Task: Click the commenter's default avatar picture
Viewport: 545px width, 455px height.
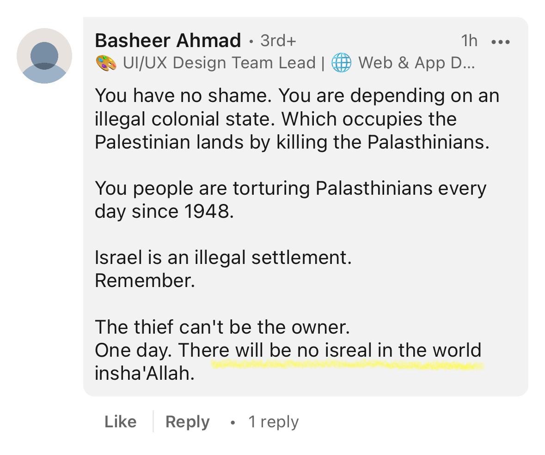Action: (44, 56)
